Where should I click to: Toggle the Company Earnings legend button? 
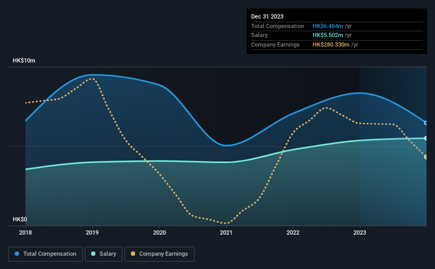(x=159, y=254)
